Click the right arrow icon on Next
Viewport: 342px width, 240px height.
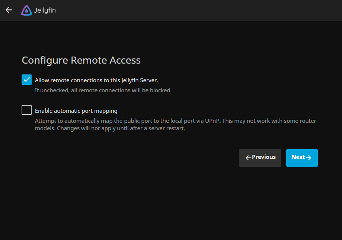coord(309,158)
